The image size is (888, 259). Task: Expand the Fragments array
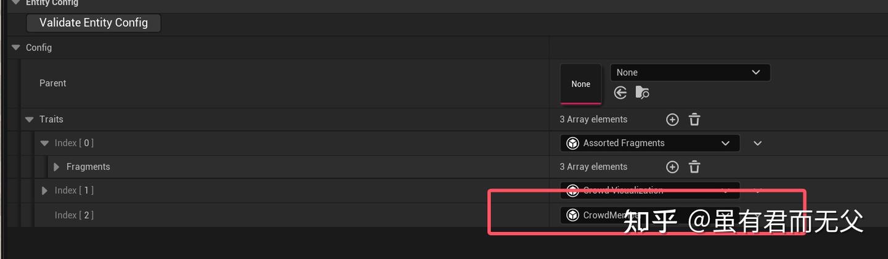[56, 167]
